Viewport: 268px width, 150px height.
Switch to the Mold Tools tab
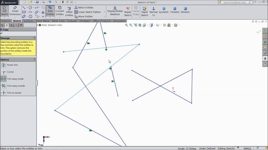click(x=58, y=21)
